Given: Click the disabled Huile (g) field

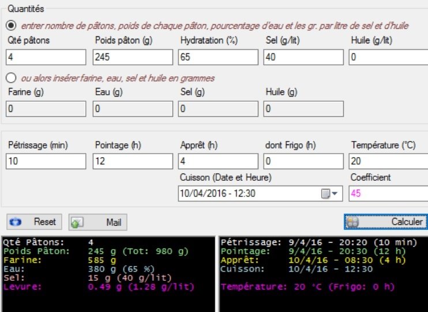Looking at the screenshot, I should [x=303, y=109].
